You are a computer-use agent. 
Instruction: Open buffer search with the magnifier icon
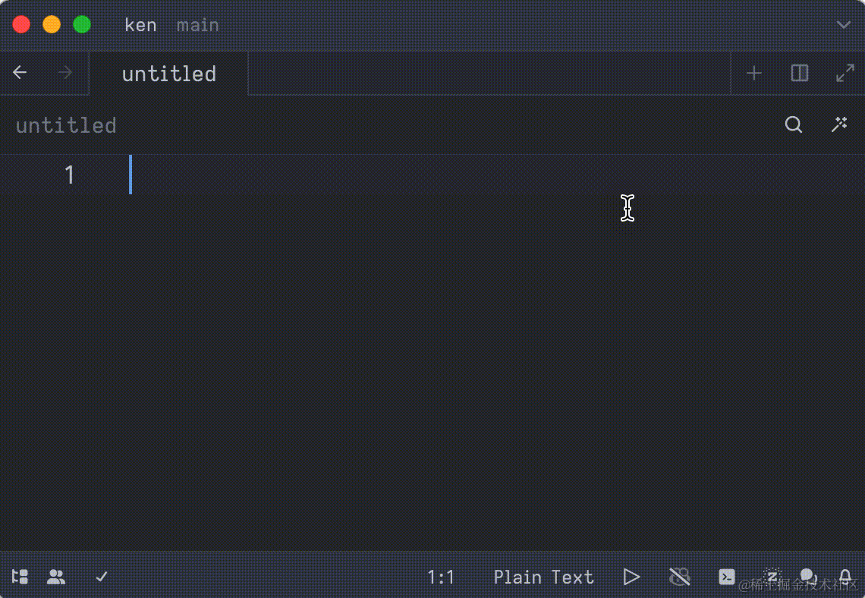coord(793,124)
